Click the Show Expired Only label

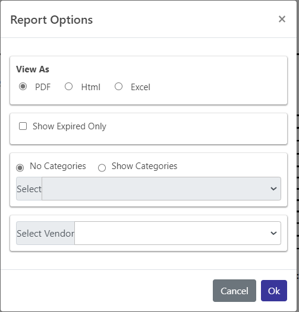pyautogui.click(x=70, y=126)
